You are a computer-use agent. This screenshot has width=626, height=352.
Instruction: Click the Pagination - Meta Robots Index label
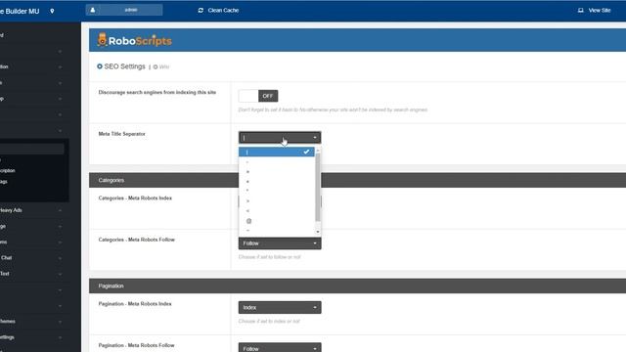pyautogui.click(x=135, y=304)
